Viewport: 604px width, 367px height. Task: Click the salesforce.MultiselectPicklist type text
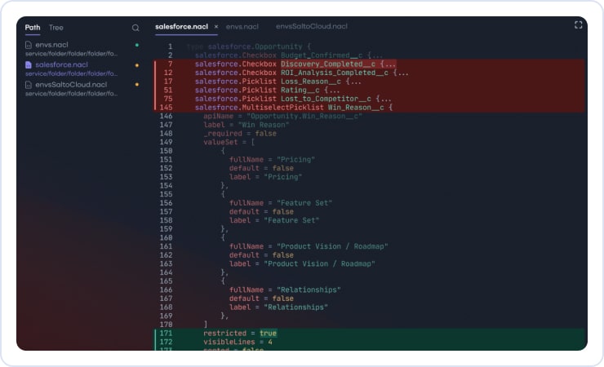point(260,108)
